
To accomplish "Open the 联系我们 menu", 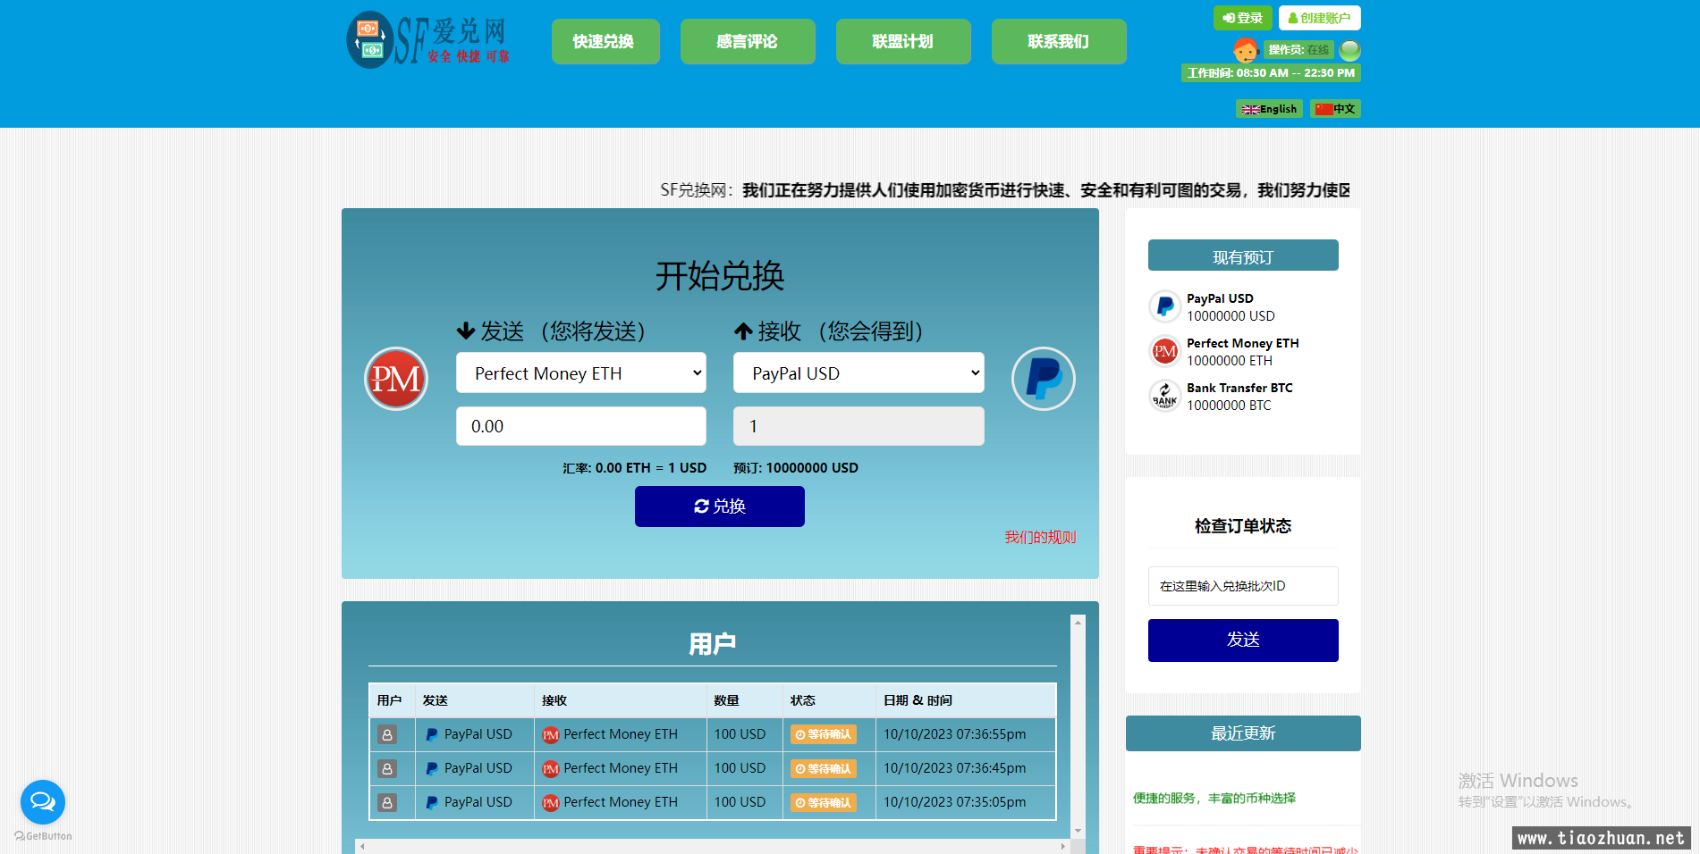I will [1059, 41].
